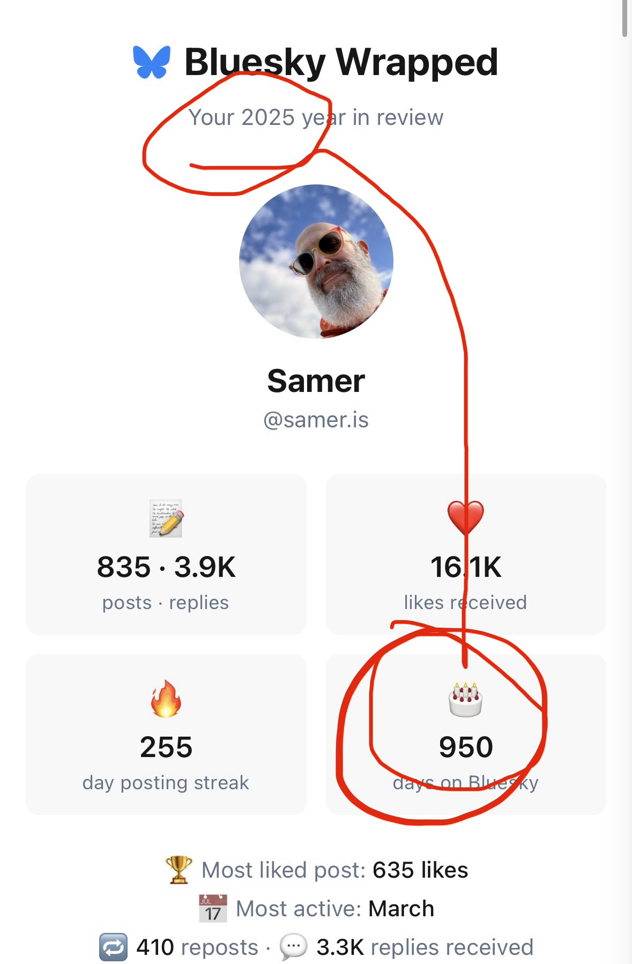Tap the 16.1K likes received card

tap(465, 554)
